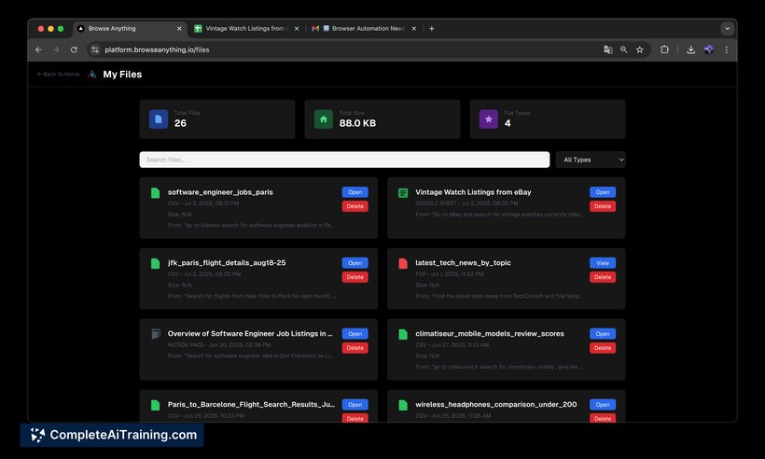The image size is (765, 459).
Task: Open the Chrome three-dot menu
Action: pyautogui.click(x=727, y=49)
